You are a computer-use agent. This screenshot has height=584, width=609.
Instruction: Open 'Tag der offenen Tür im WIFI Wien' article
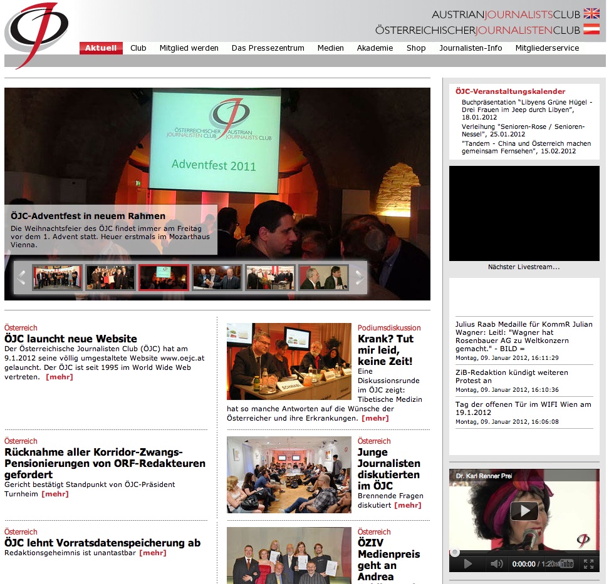(523, 409)
